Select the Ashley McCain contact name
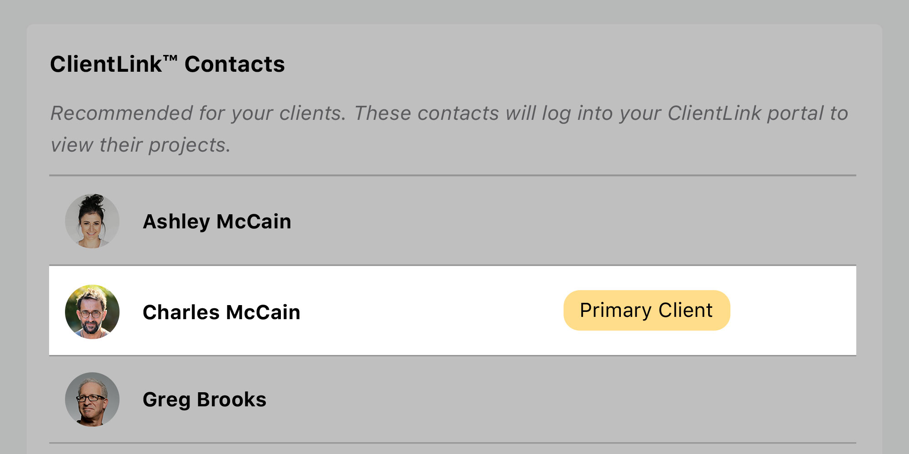Viewport: 909px width, 454px height. (217, 221)
